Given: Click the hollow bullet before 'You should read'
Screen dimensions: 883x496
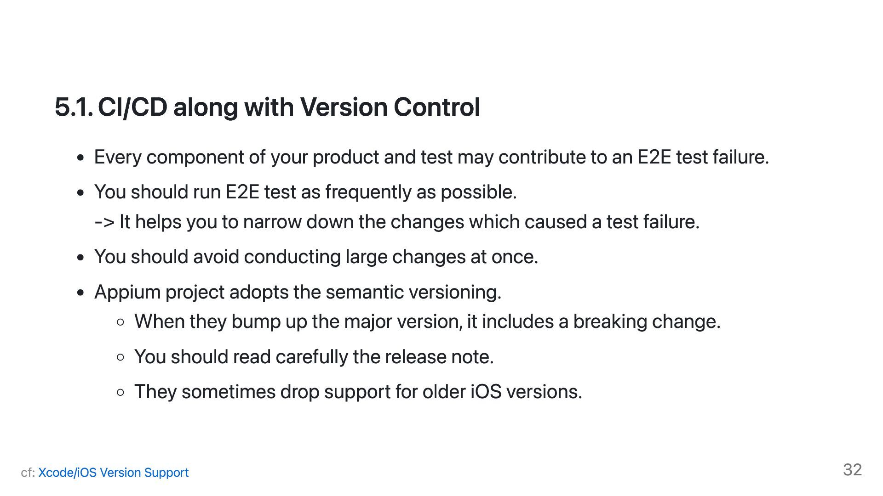Looking at the screenshot, I should click(x=120, y=357).
